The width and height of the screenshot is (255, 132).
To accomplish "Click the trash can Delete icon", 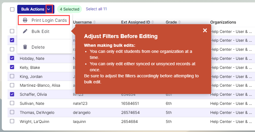I will (25, 47).
